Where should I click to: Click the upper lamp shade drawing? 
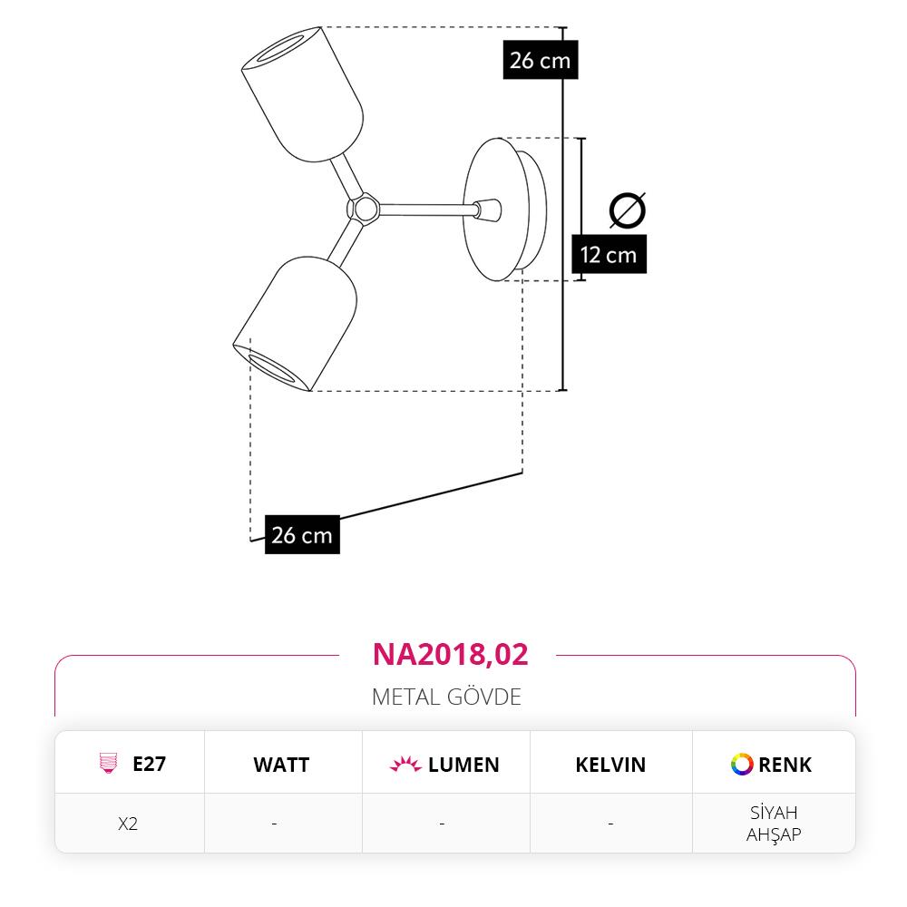click(x=303, y=94)
